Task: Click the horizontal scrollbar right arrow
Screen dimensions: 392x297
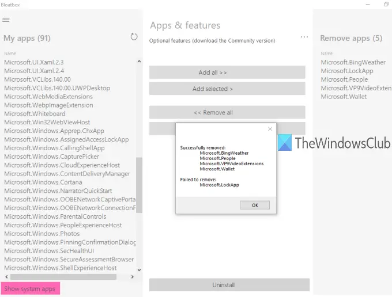Action: point(132,276)
